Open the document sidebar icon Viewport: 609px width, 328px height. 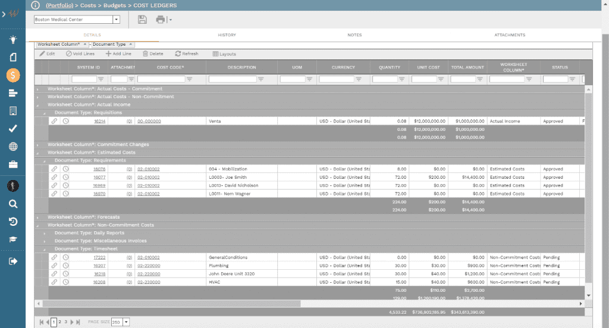pos(13,57)
